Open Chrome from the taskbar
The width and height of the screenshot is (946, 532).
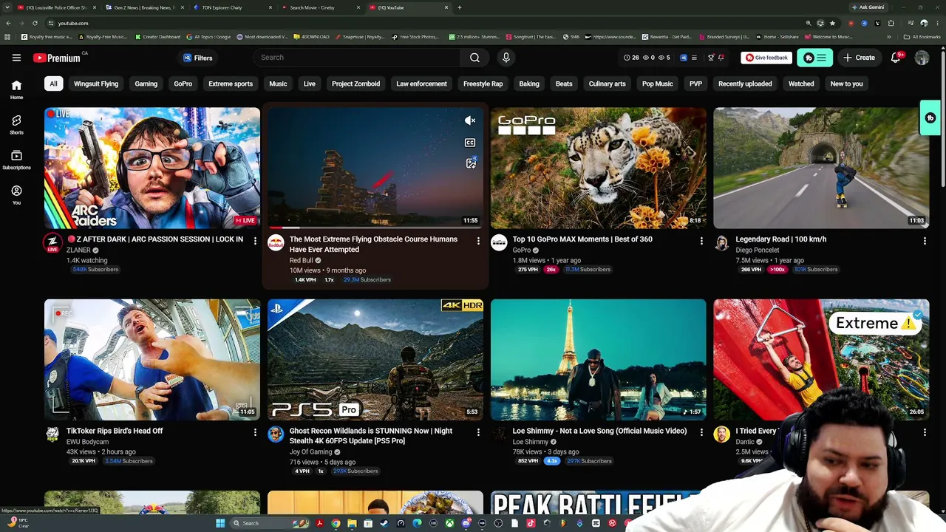(336, 523)
